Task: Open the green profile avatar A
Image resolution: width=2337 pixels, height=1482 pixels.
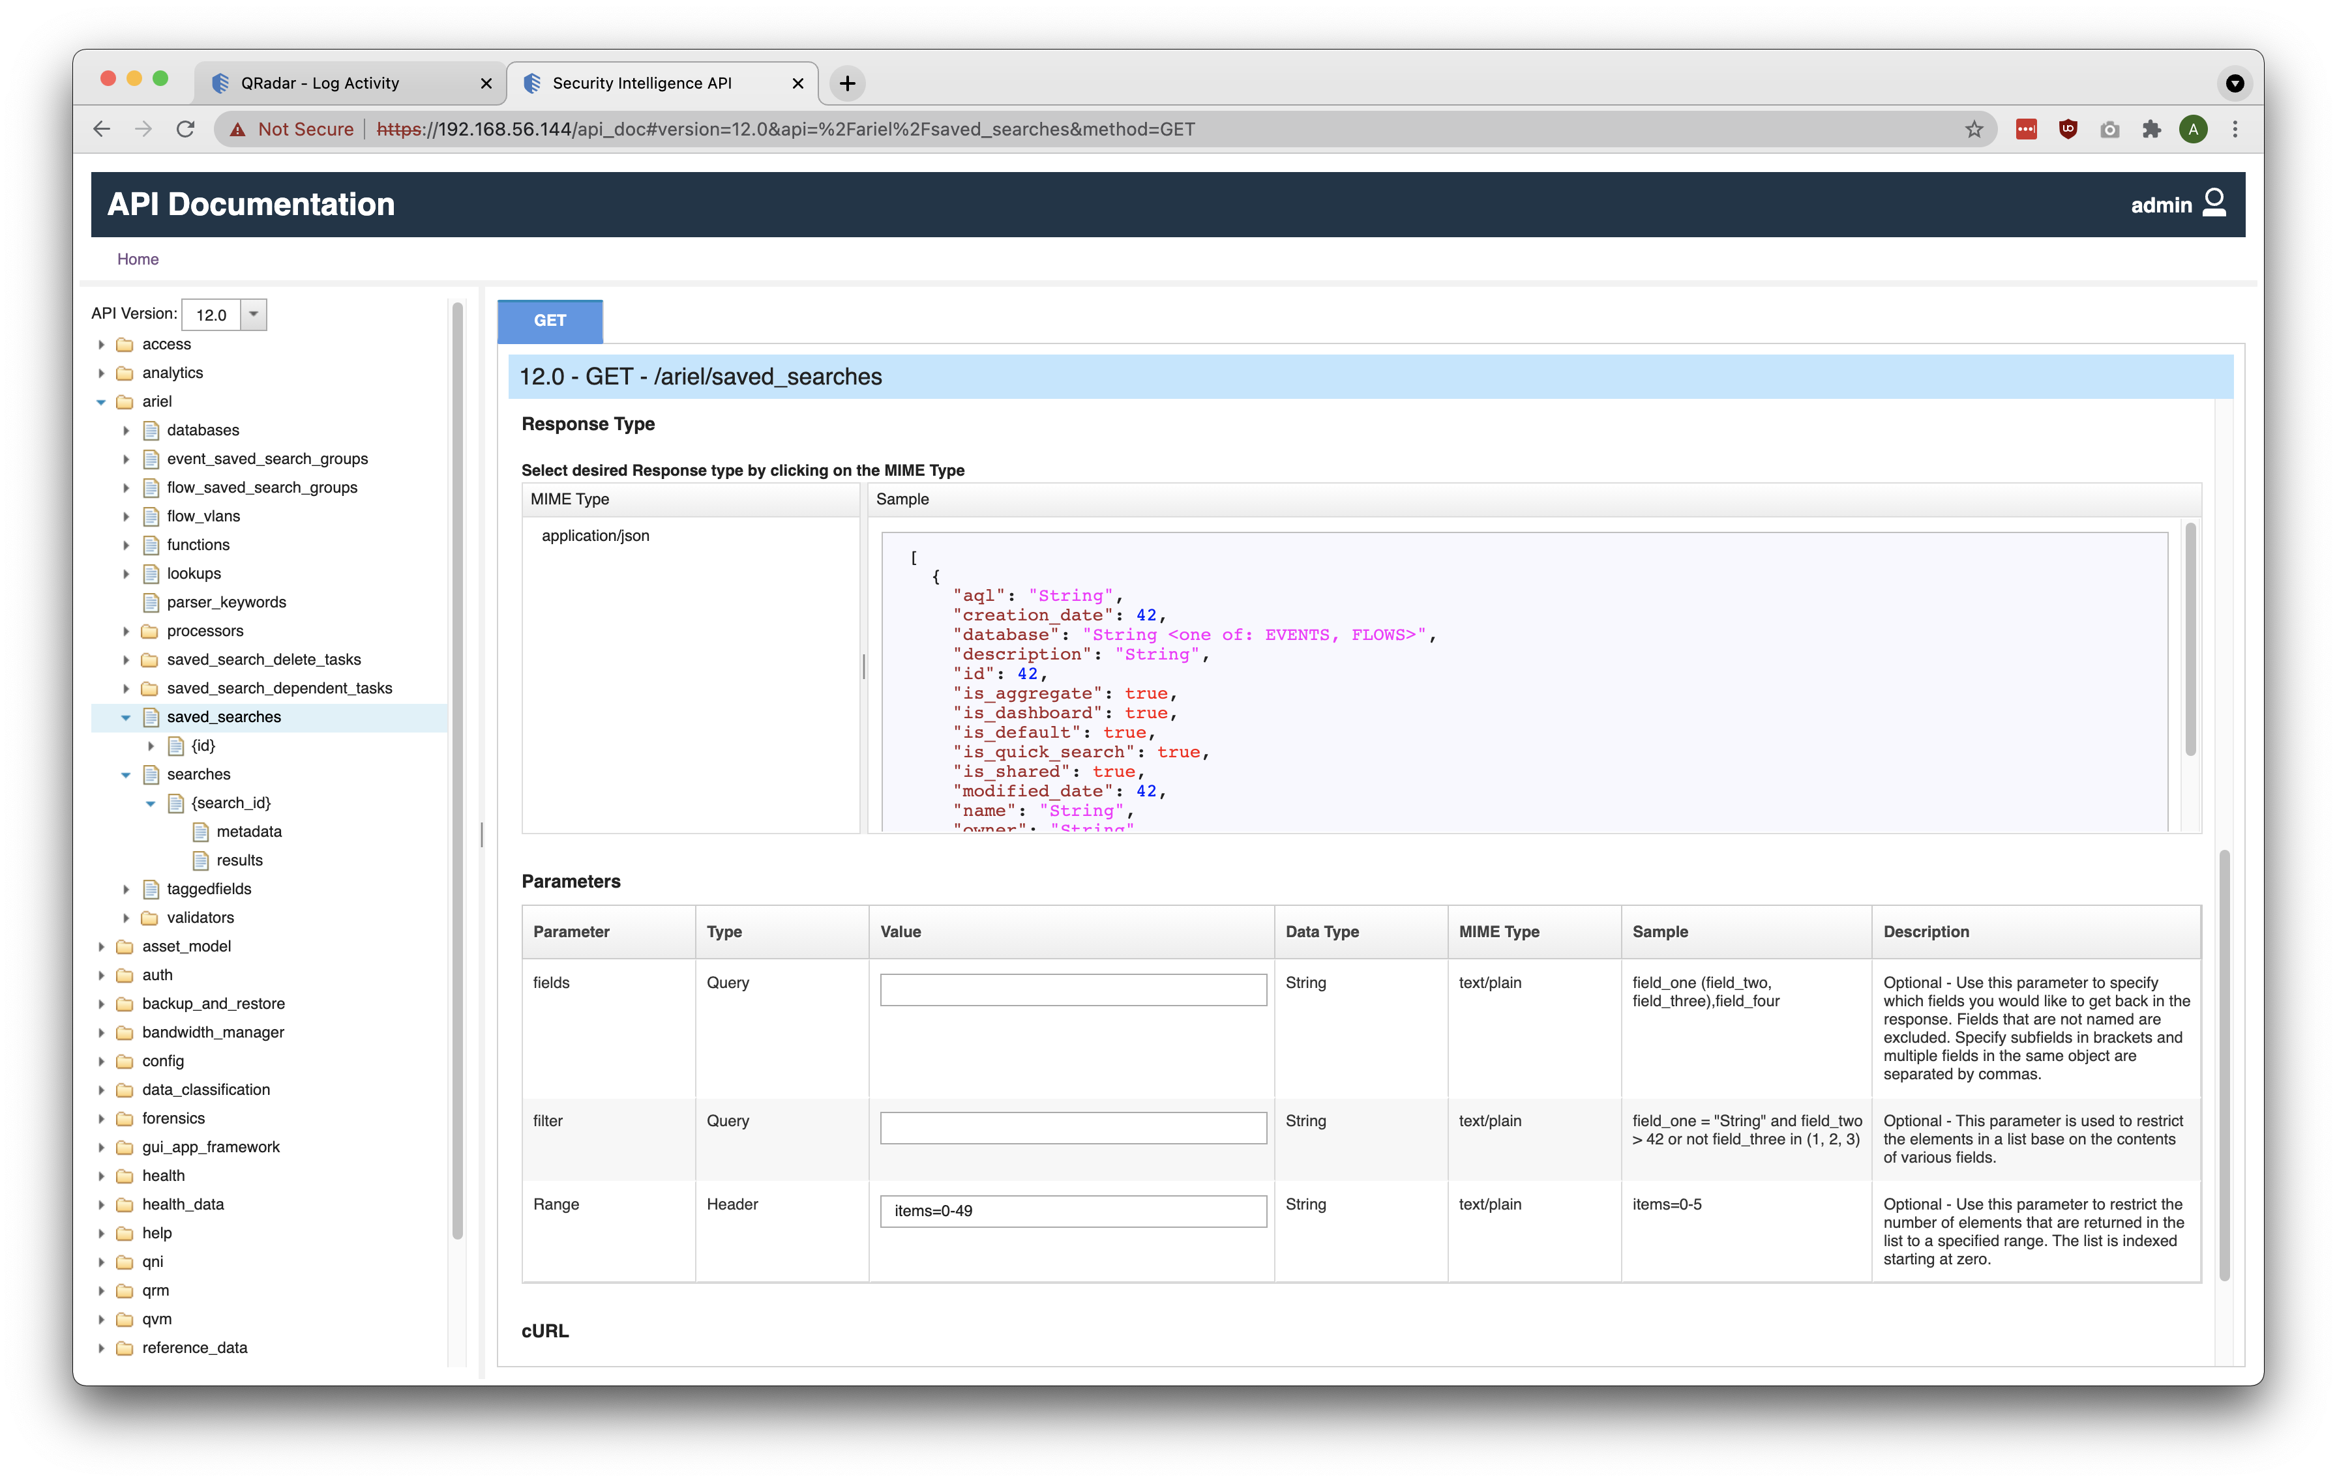Action: 2194,129
